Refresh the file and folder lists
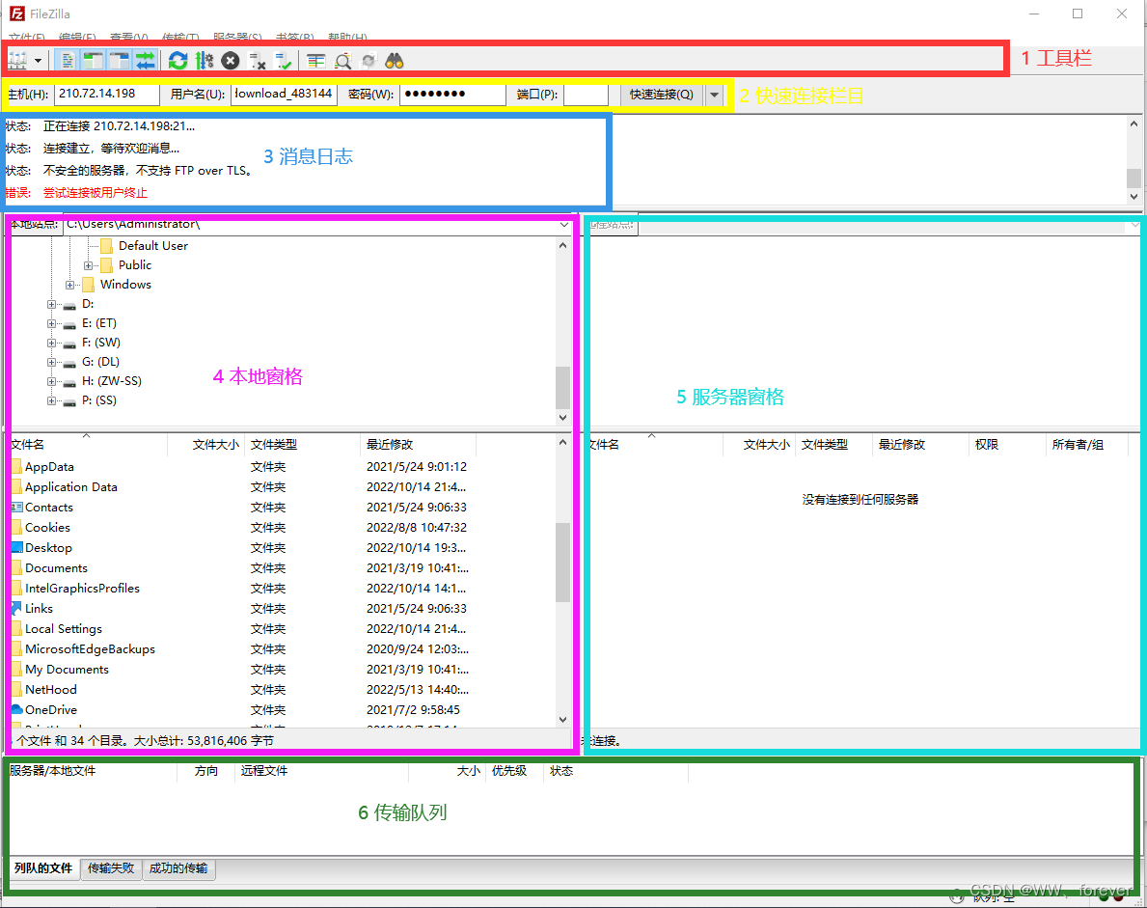1147x908 pixels. pyautogui.click(x=178, y=60)
